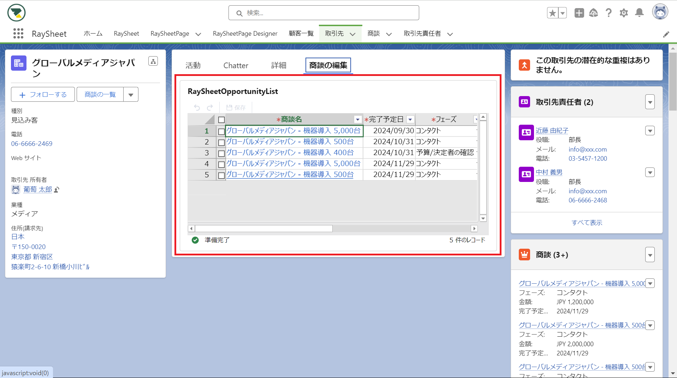Image resolution: width=677 pixels, height=378 pixels.
Task: Switch to the 詳細 tab
Action: pos(279,65)
